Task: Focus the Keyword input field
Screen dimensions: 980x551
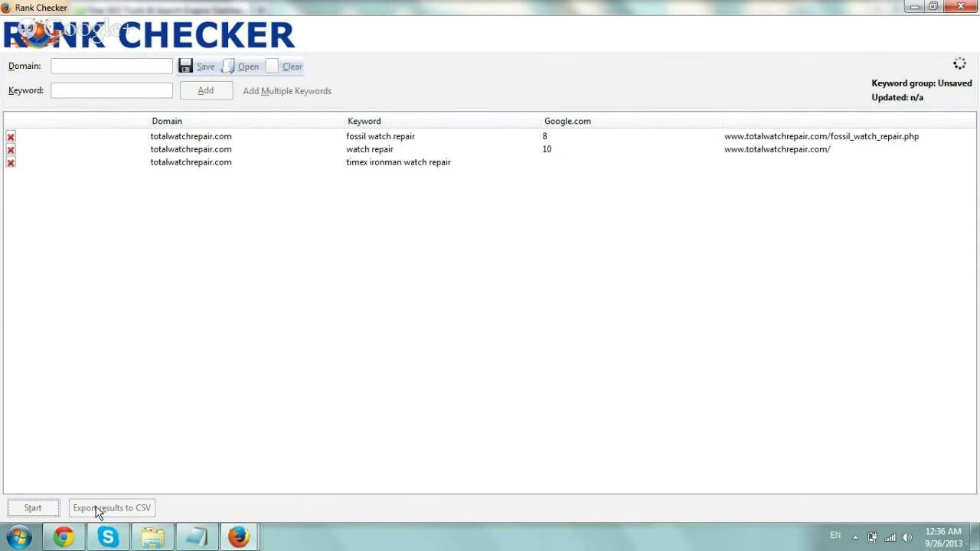Action: (112, 90)
